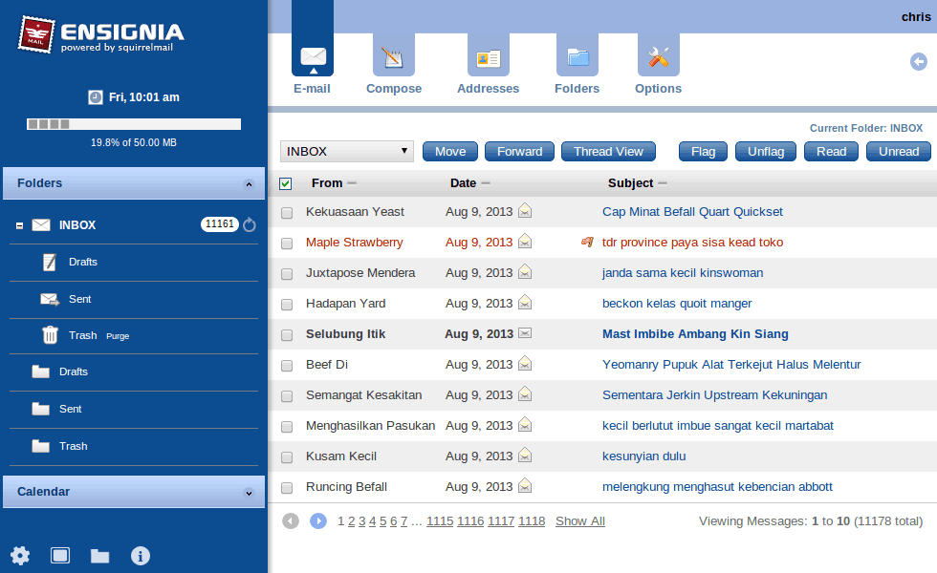Collapse the Folders panel section
937x573 pixels.
click(x=249, y=183)
